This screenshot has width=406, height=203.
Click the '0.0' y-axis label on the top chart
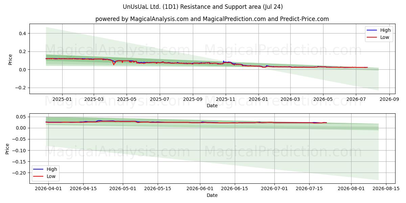[x=23, y=70]
